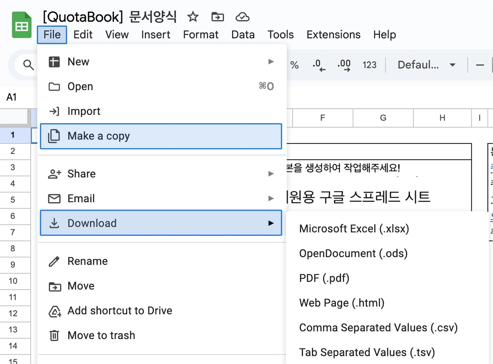
Task: Select Move to trash
Action: (101, 335)
